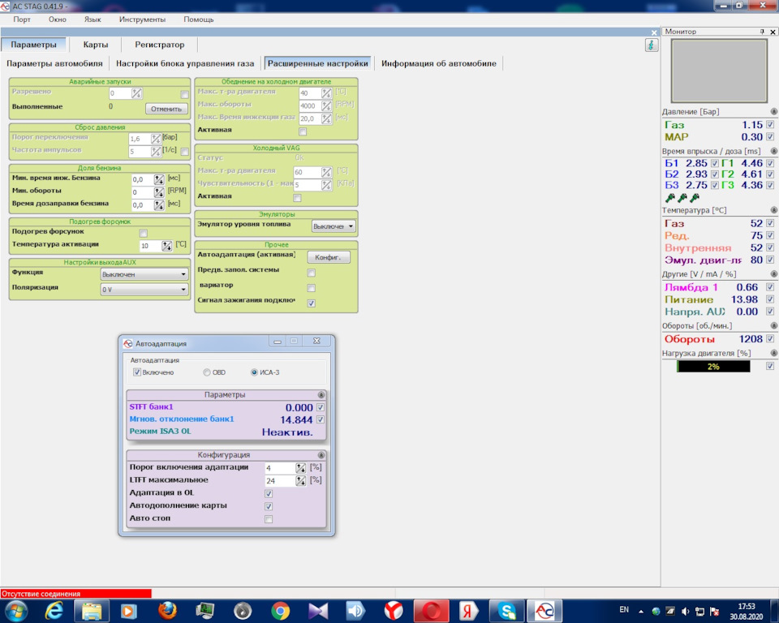Click calculator icon beside Время дозаправки бензина

[x=159, y=204]
